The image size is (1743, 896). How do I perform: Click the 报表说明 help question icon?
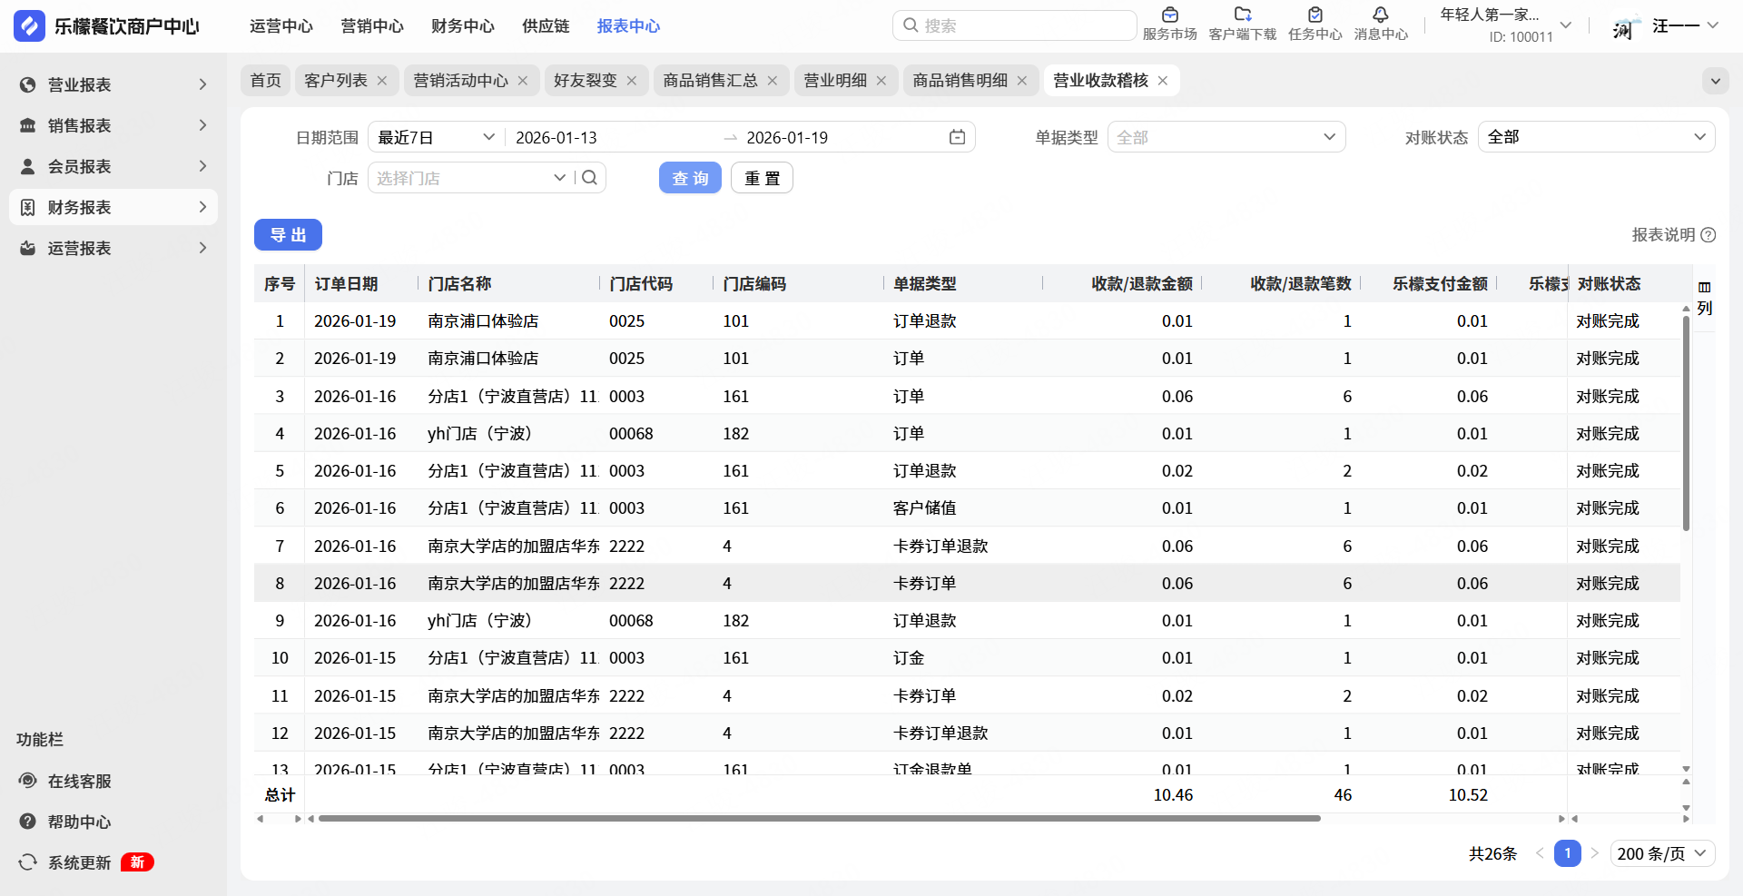1709,235
